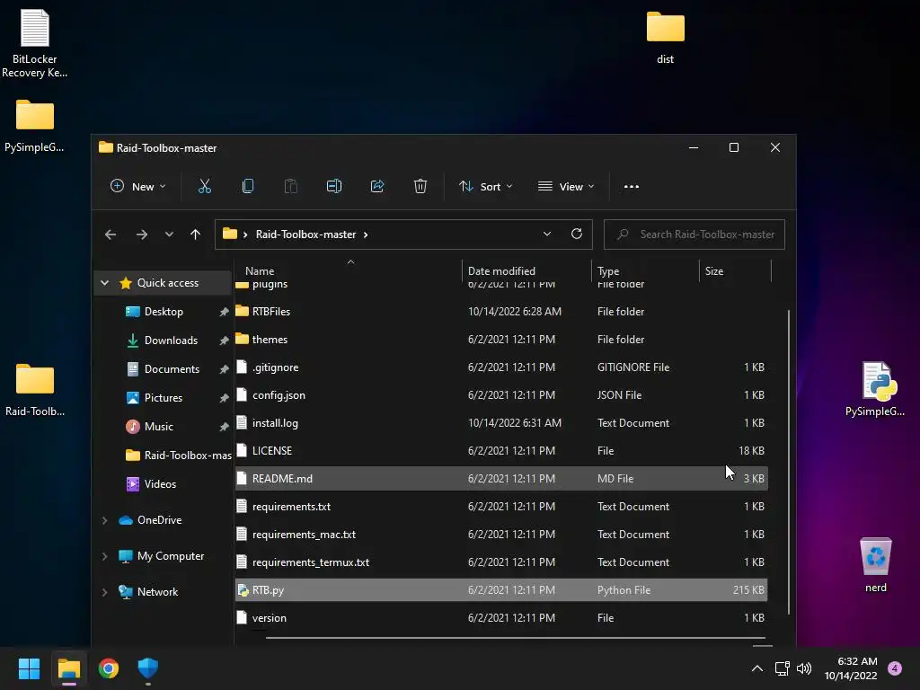Select the README.md file
Viewport: 920px width, 690px height.
click(501, 479)
